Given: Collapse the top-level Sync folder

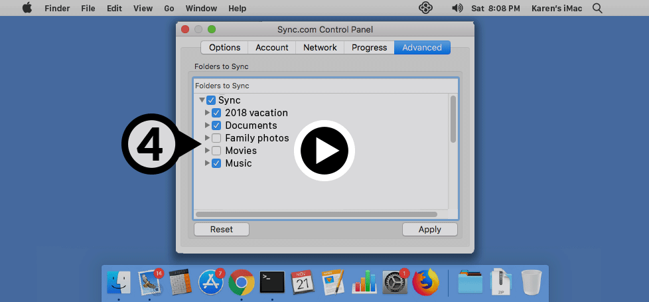Looking at the screenshot, I should [202, 100].
